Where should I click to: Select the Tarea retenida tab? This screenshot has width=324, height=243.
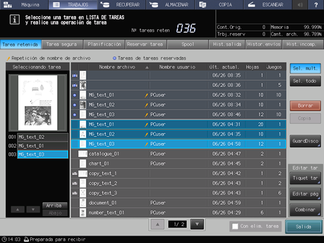click(20, 44)
